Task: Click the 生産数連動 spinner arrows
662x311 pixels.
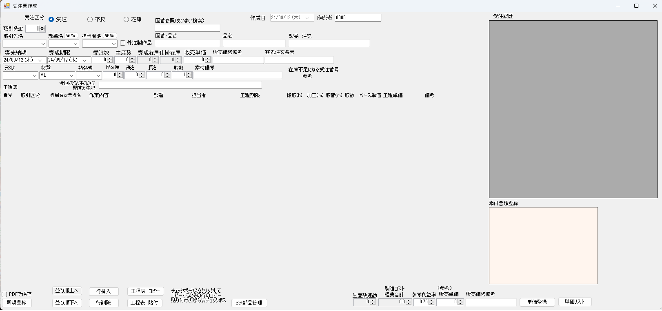Action: click(x=373, y=302)
